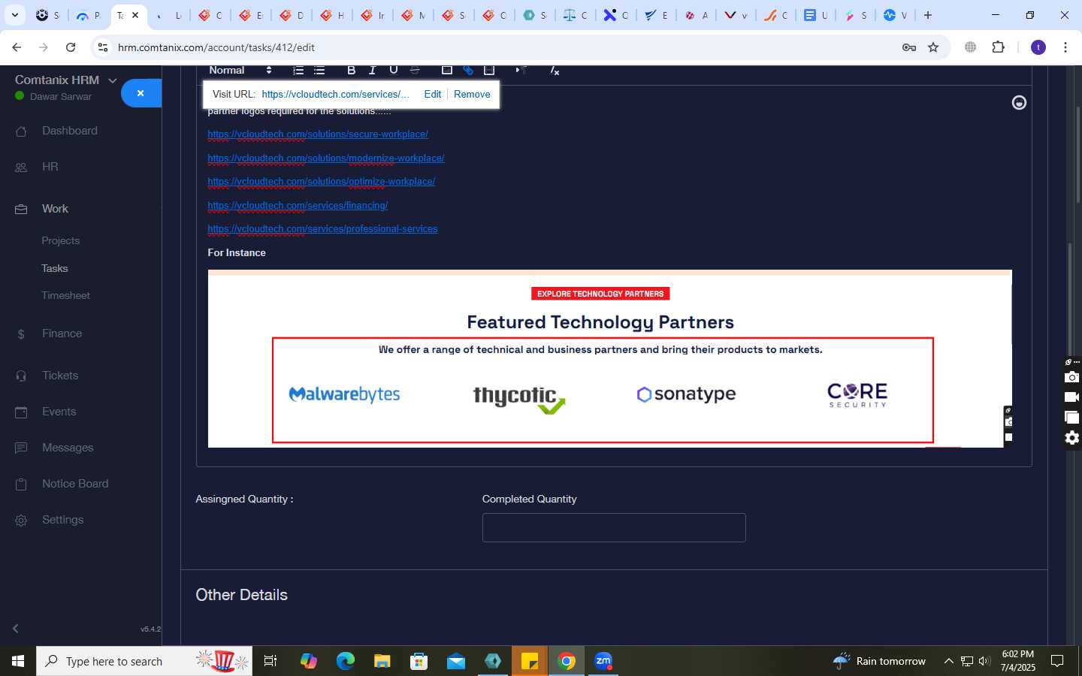Image resolution: width=1082 pixels, height=676 pixels.
Task: Open Notice Board in the sidebar
Action: [x=75, y=484]
